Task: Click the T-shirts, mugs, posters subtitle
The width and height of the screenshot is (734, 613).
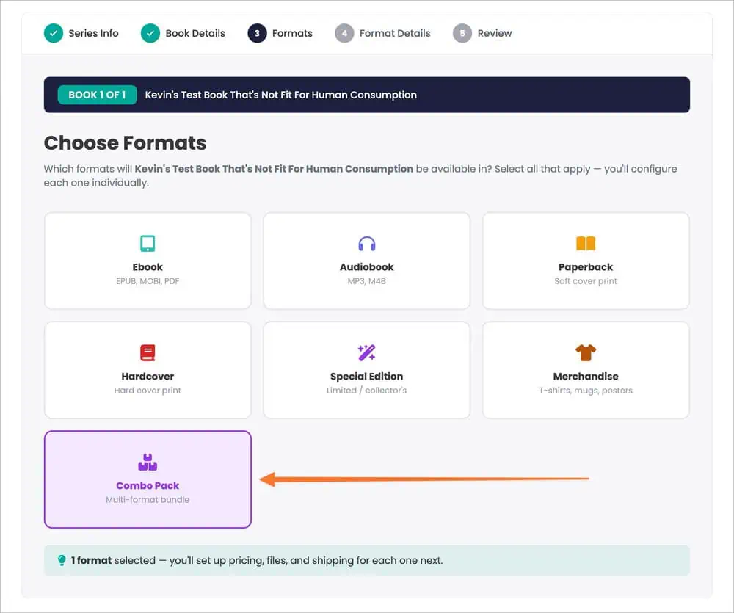Action: pyautogui.click(x=586, y=390)
